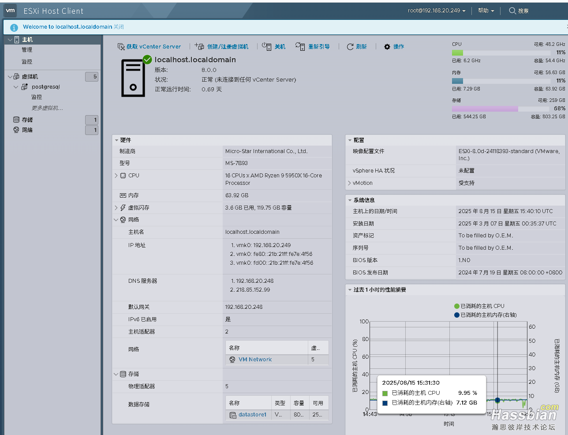This screenshot has height=435, width=568.
Task: Click the VMware vm logo icon
Action: point(10,11)
